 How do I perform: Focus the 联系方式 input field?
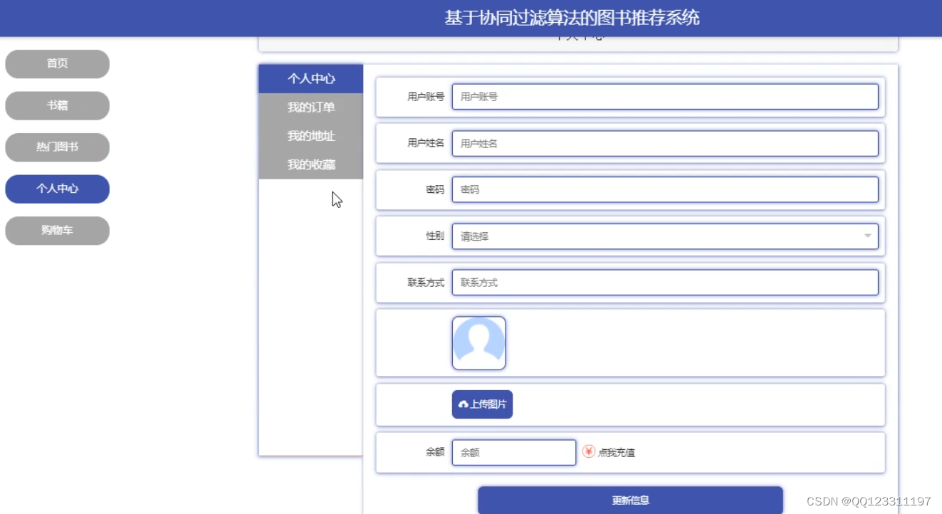[665, 283]
